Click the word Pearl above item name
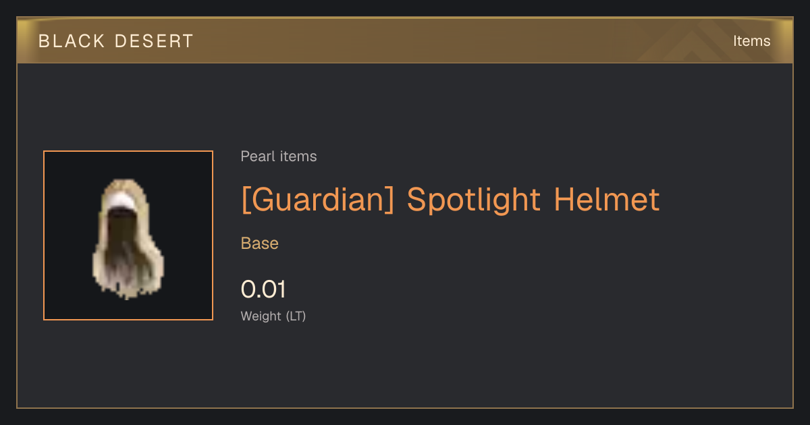The height and width of the screenshot is (425, 810). (256, 157)
